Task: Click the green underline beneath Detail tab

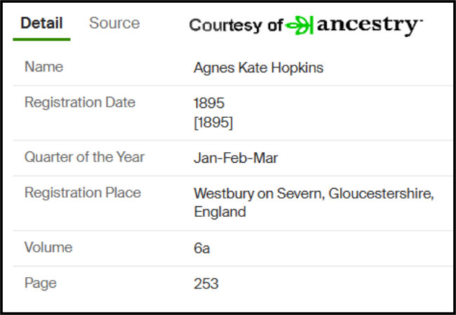Action: pos(41,39)
